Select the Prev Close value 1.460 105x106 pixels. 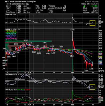coord(18,12)
